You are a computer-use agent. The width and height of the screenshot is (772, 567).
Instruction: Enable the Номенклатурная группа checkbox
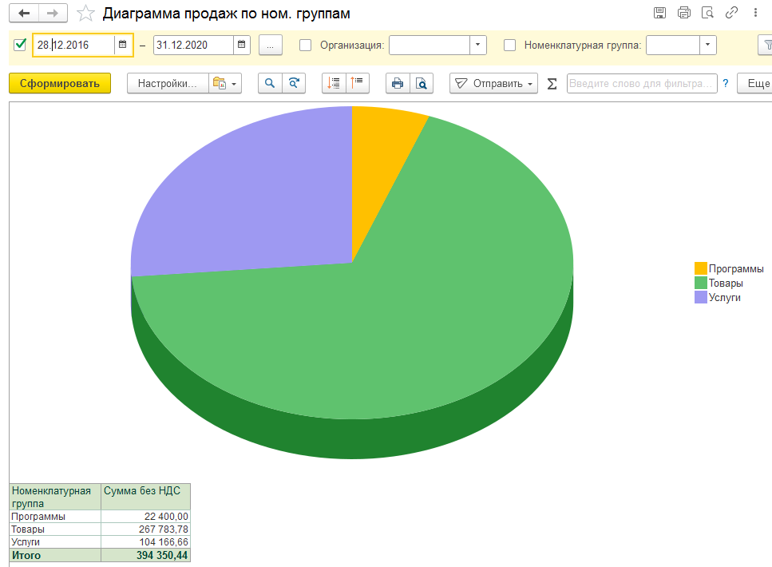pos(509,46)
